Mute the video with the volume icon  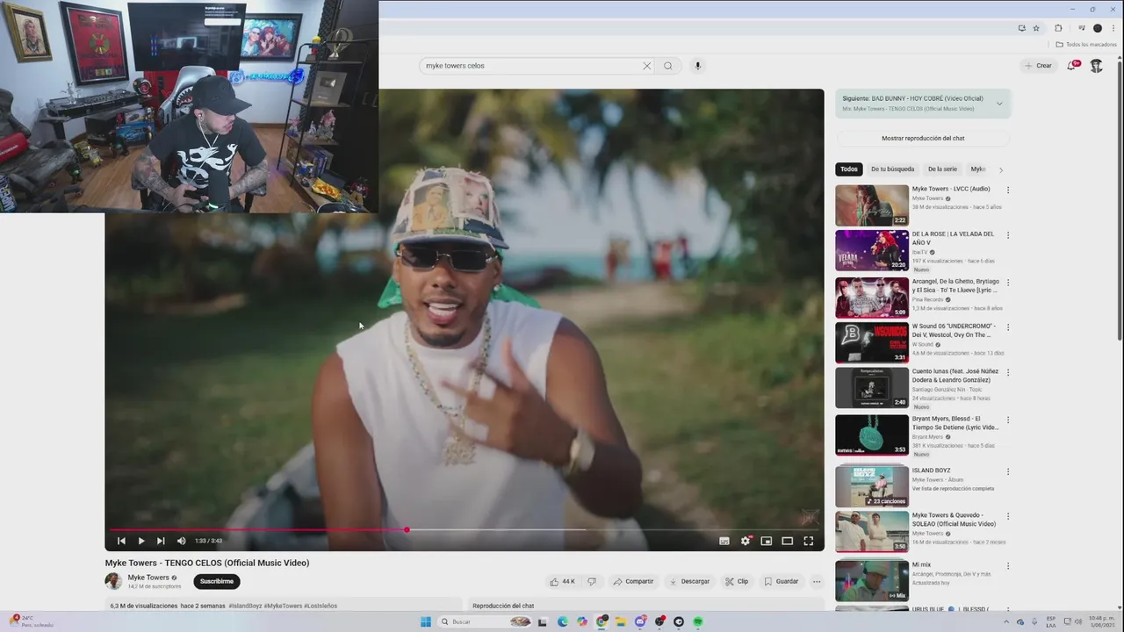pyautogui.click(x=181, y=541)
